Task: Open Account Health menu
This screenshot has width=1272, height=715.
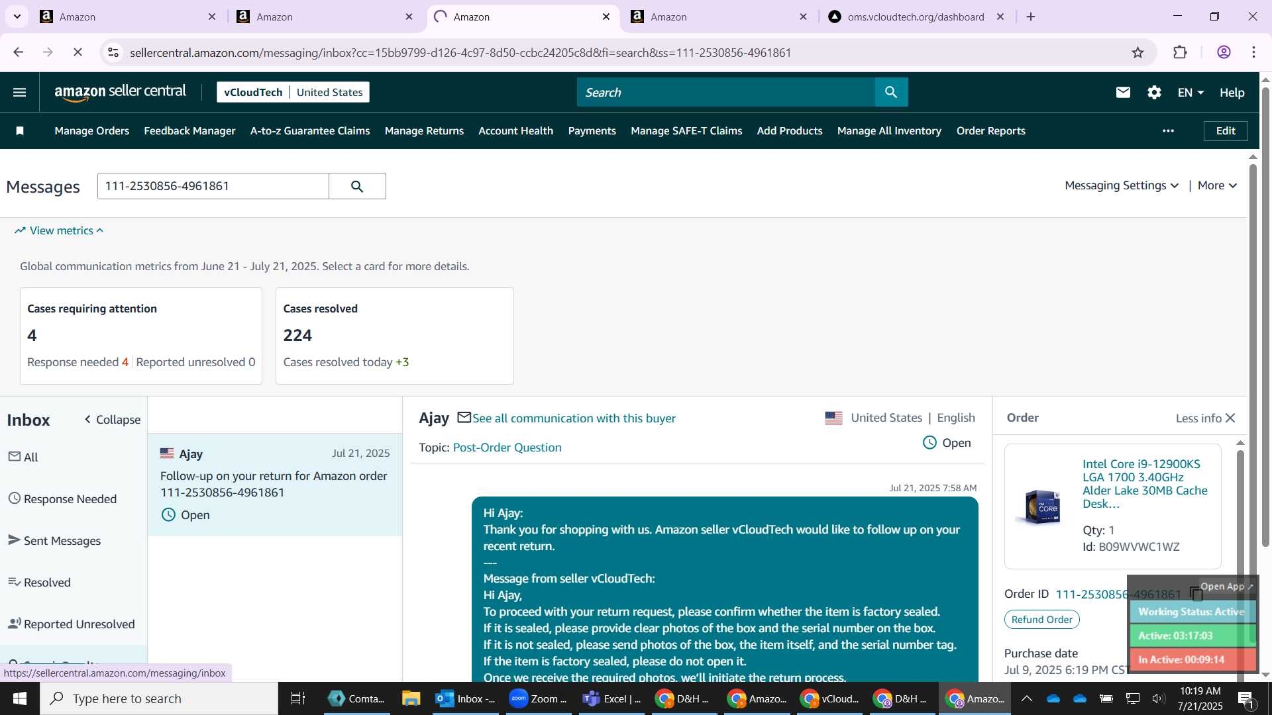Action: 515,131
